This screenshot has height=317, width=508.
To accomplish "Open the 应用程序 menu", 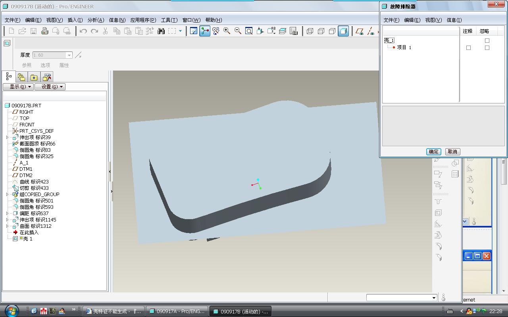I will click(x=143, y=20).
